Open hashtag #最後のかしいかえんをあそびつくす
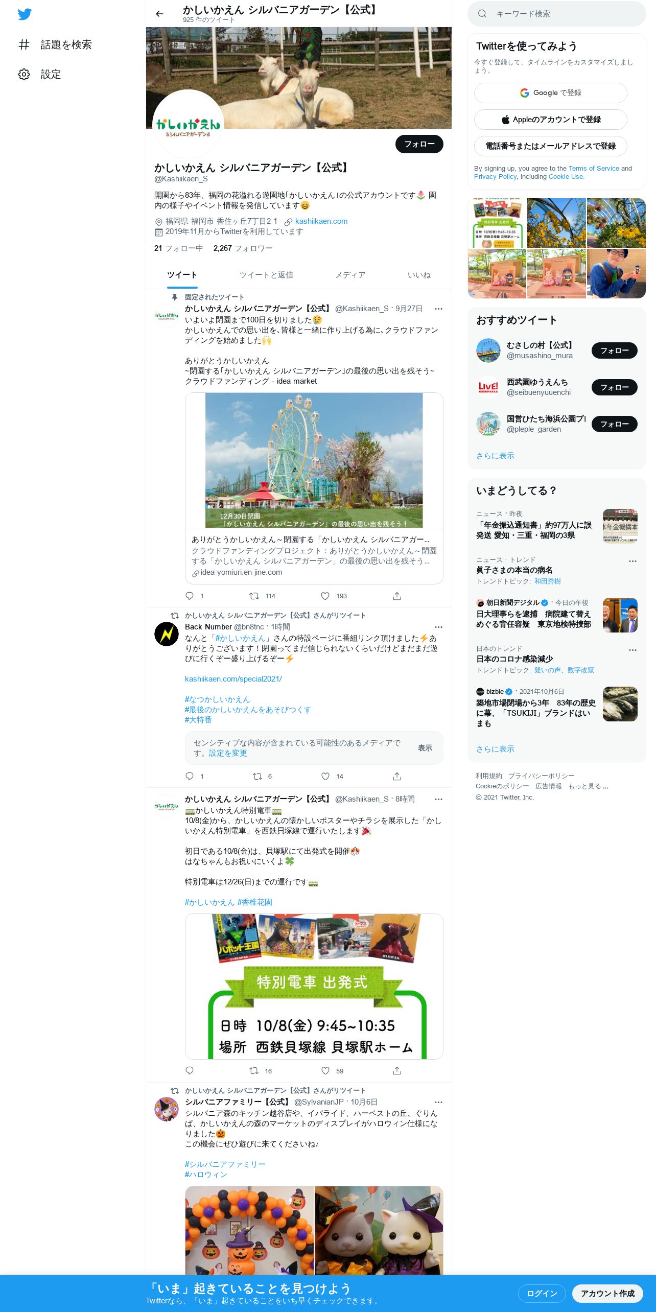This screenshot has height=1312, width=656. tap(248, 710)
